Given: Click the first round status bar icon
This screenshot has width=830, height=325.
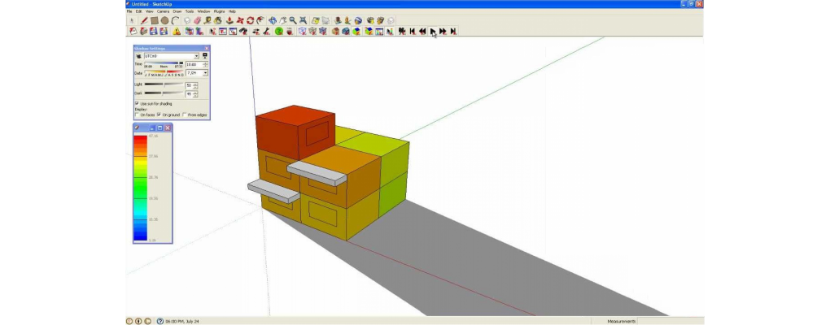Looking at the screenshot, I should point(129,321).
